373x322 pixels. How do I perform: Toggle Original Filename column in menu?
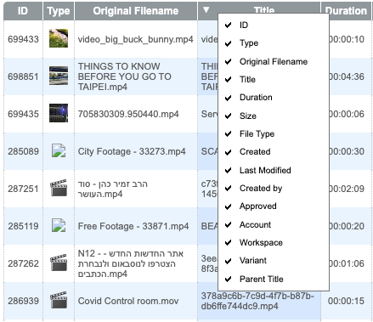(x=274, y=61)
